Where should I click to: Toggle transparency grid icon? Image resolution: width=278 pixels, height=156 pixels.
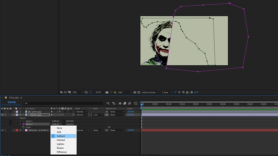[139, 92]
